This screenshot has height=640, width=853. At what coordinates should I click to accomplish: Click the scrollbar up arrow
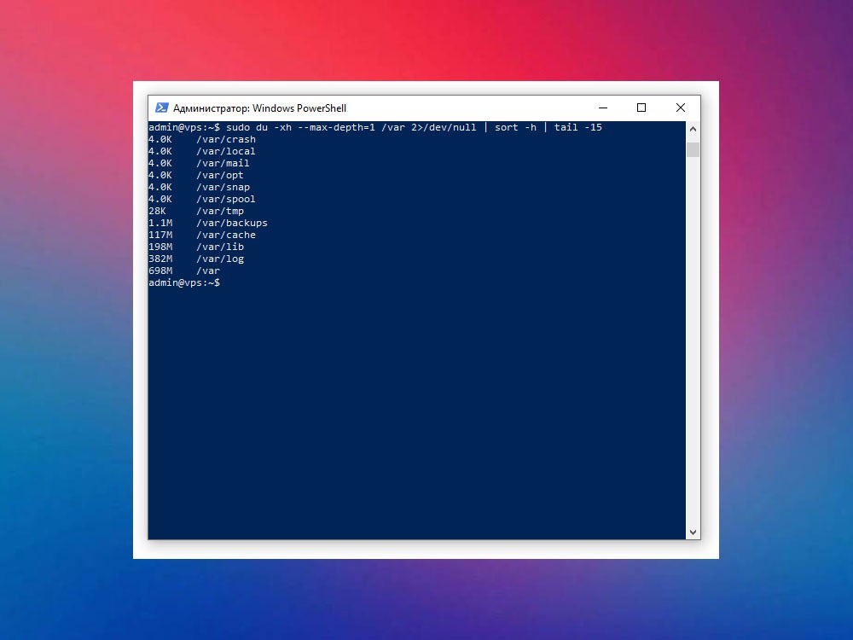[x=693, y=129]
